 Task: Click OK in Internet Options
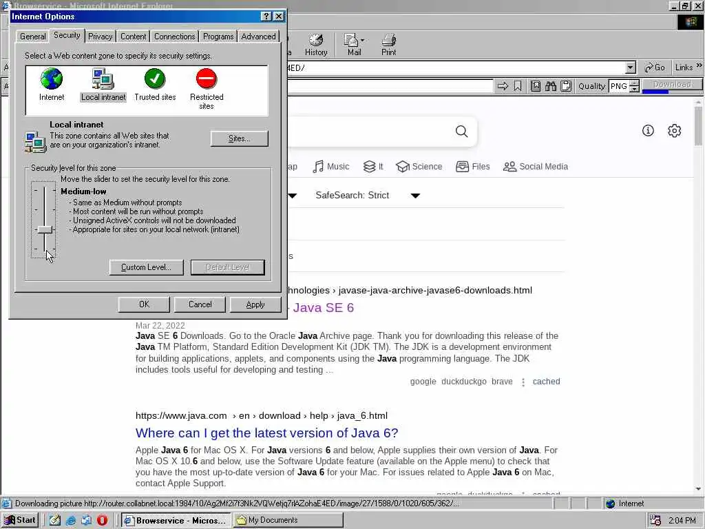click(144, 304)
